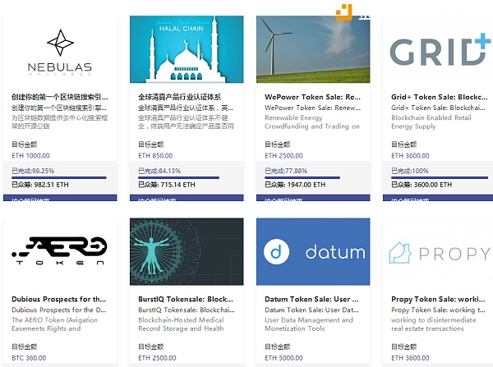This screenshot has width=493, height=367.
Task: Click the subtitle Datum Token Sale: User Dat...
Action: pos(311,310)
